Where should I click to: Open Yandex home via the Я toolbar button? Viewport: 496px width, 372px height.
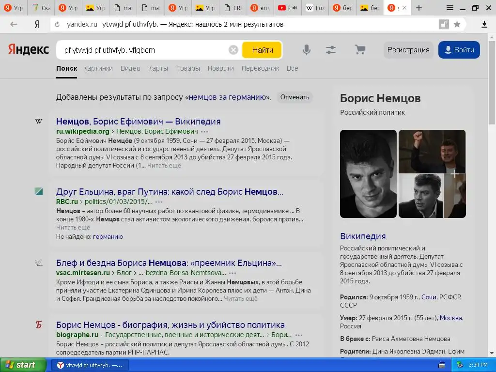coord(37,24)
